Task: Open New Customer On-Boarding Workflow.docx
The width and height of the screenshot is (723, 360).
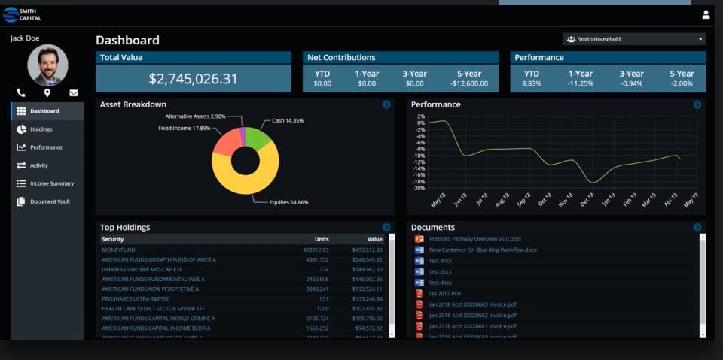Action: (483, 250)
